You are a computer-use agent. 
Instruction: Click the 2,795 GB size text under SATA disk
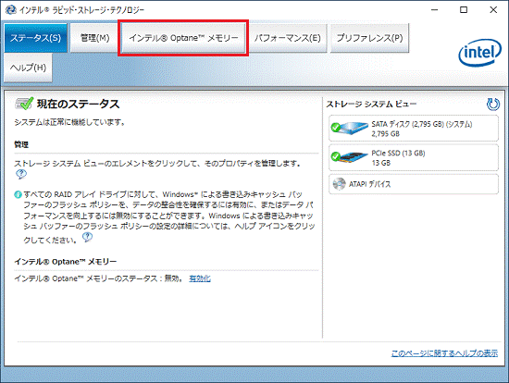click(386, 134)
